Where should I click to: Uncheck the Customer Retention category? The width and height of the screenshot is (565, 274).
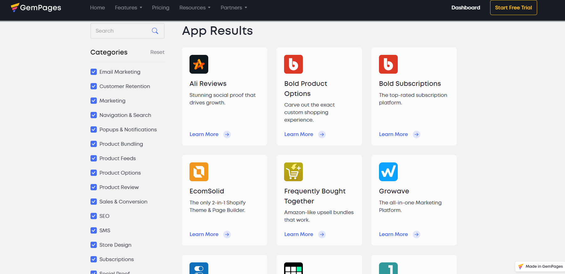pos(94,86)
